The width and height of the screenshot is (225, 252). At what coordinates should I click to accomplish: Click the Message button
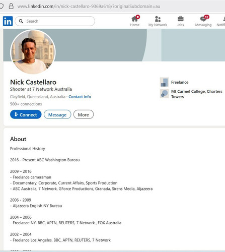tap(57, 114)
